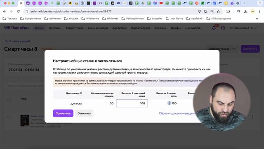Open the Реклама menu item
The width and height of the screenshot is (264, 149).
[160, 28]
